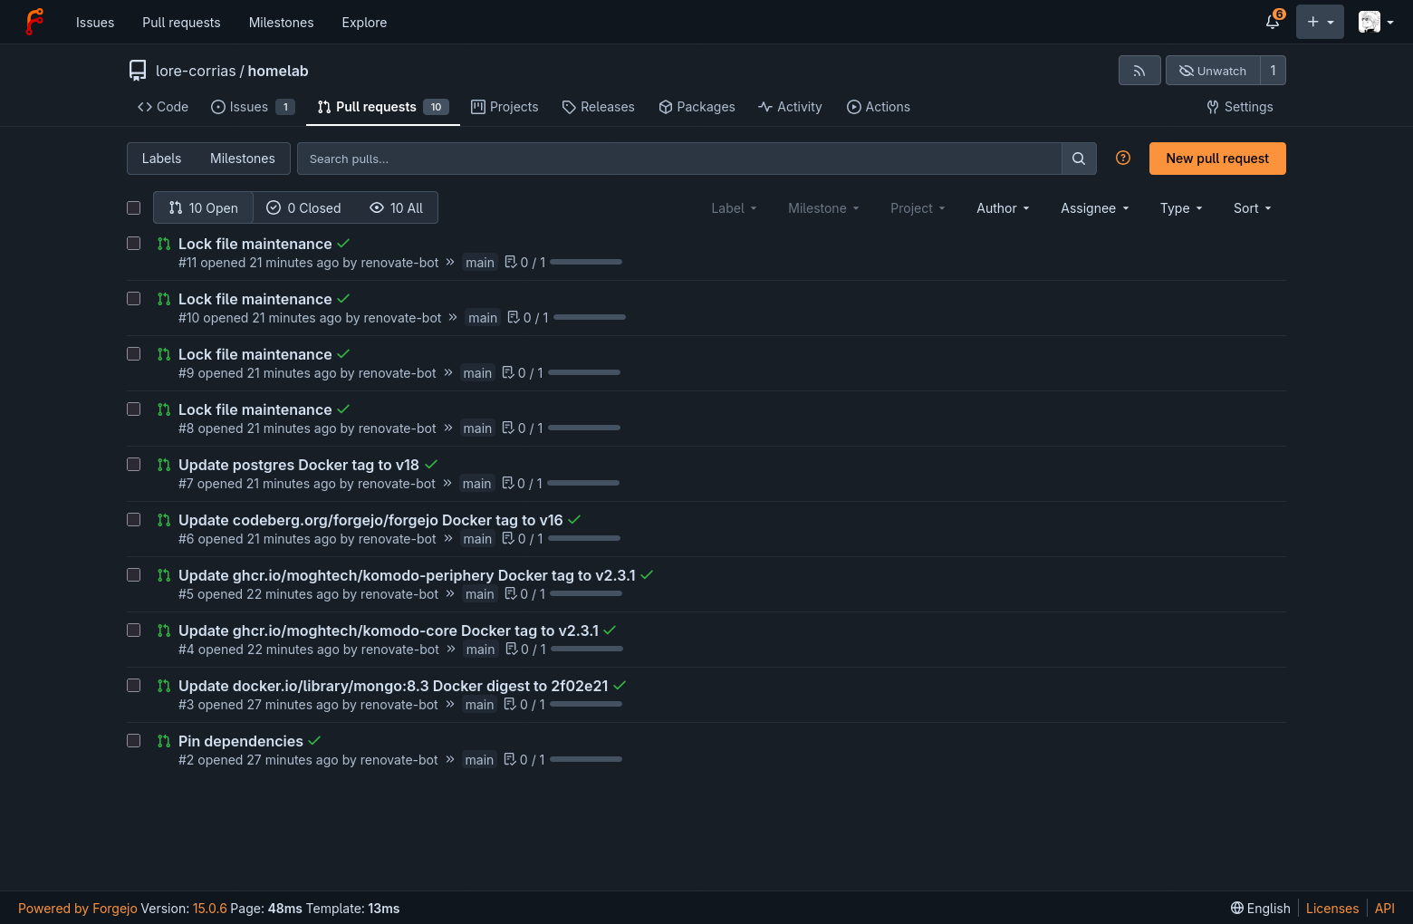Expand the Assignee filter dropdown

point(1095,208)
